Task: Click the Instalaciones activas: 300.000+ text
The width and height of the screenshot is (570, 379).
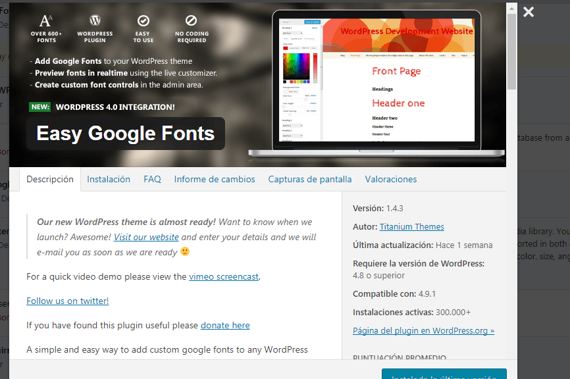Action: (411, 312)
